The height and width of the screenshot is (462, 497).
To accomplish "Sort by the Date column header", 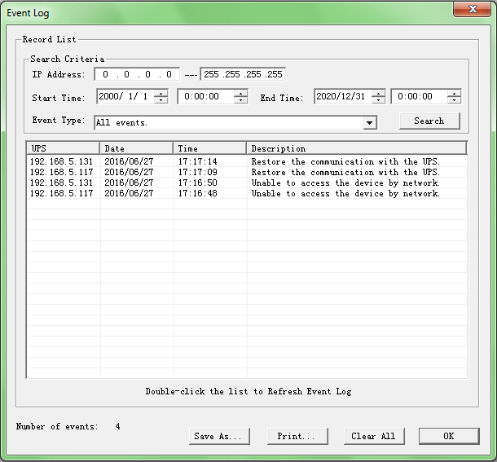I will pos(136,148).
